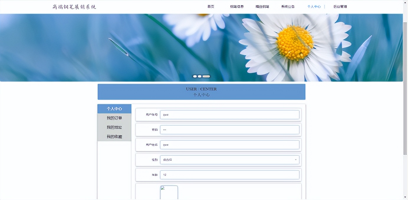The height and width of the screenshot is (200, 408).
Task: Click the 年龄 age input box
Action: pos(229,174)
